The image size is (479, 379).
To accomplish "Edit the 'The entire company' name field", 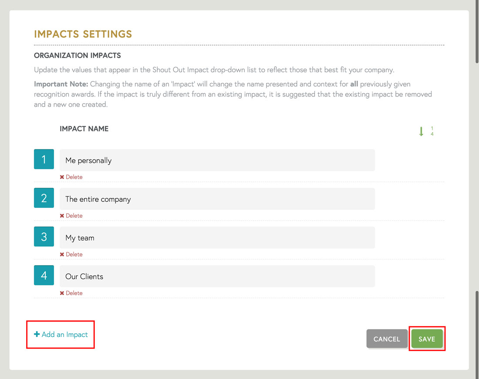I will click(x=217, y=199).
